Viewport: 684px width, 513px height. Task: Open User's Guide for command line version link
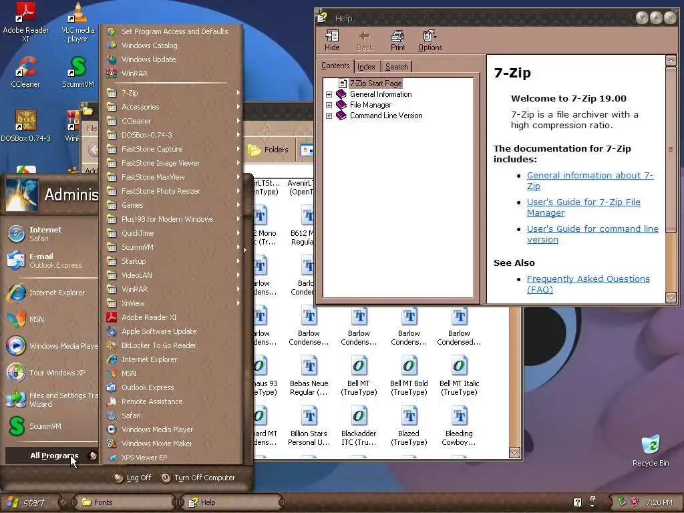click(592, 234)
